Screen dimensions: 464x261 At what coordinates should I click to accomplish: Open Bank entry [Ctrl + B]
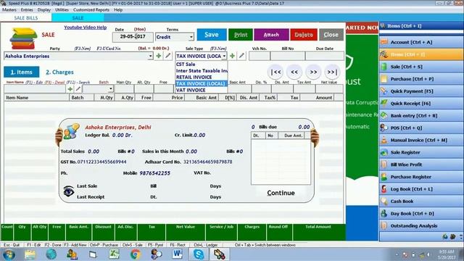[x=421, y=116]
